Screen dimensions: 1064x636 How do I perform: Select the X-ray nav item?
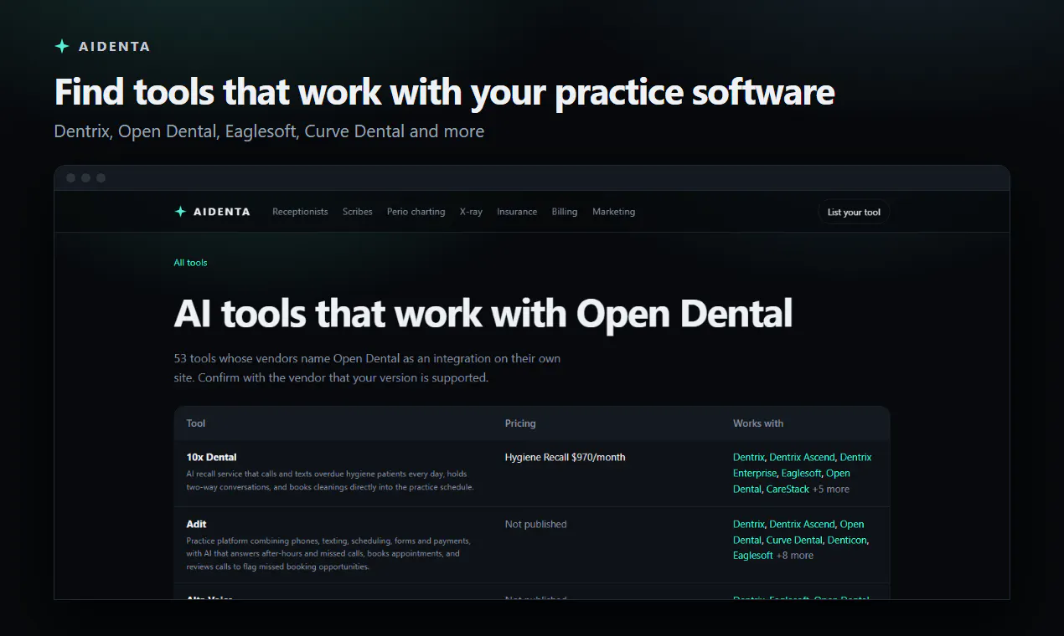pos(471,212)
